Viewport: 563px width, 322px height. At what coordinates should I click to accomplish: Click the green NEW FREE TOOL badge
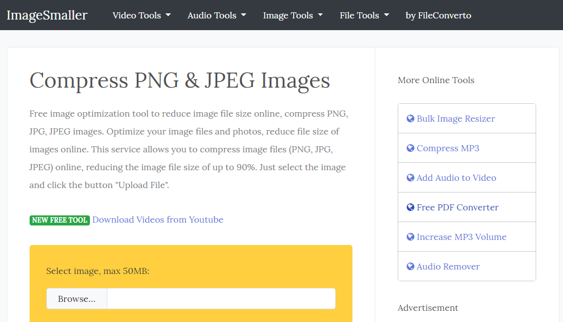(x=59, y=220)
